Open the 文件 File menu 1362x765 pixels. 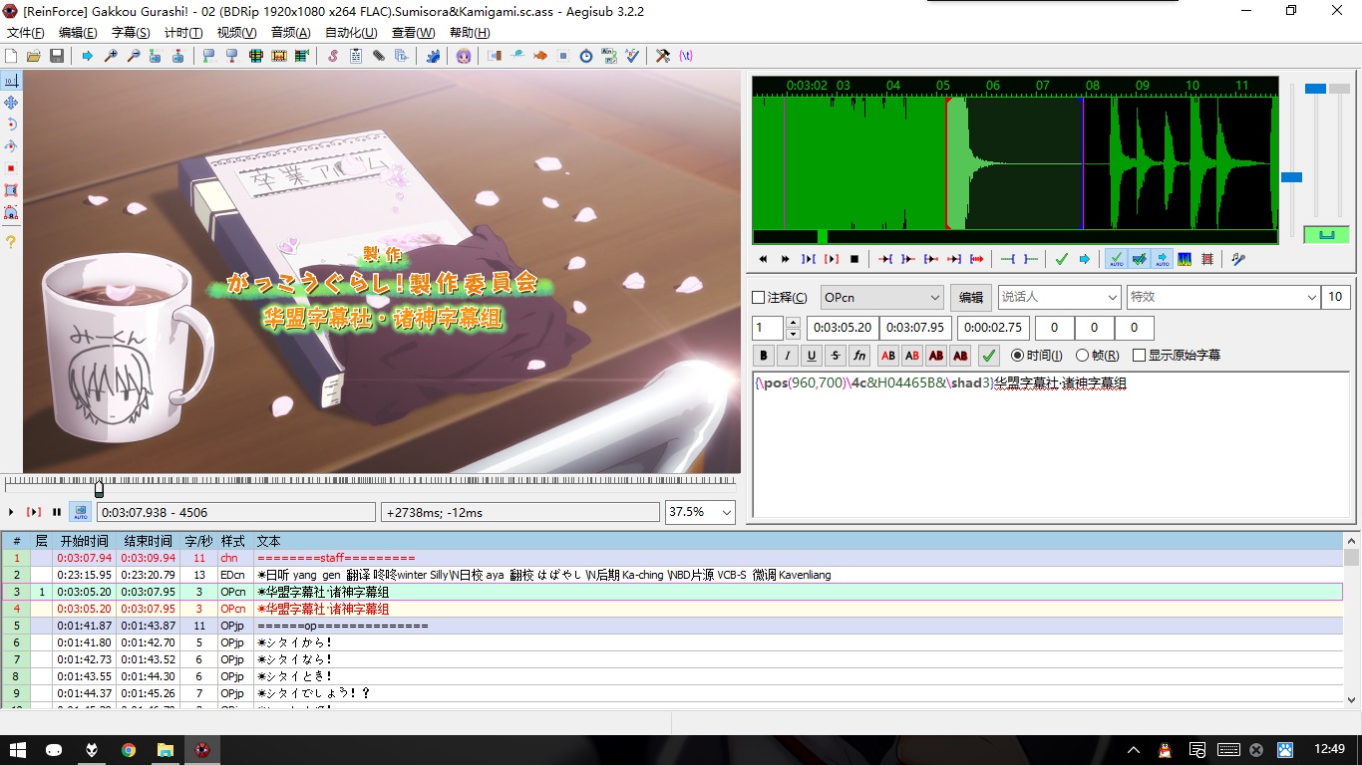point(25,33)
